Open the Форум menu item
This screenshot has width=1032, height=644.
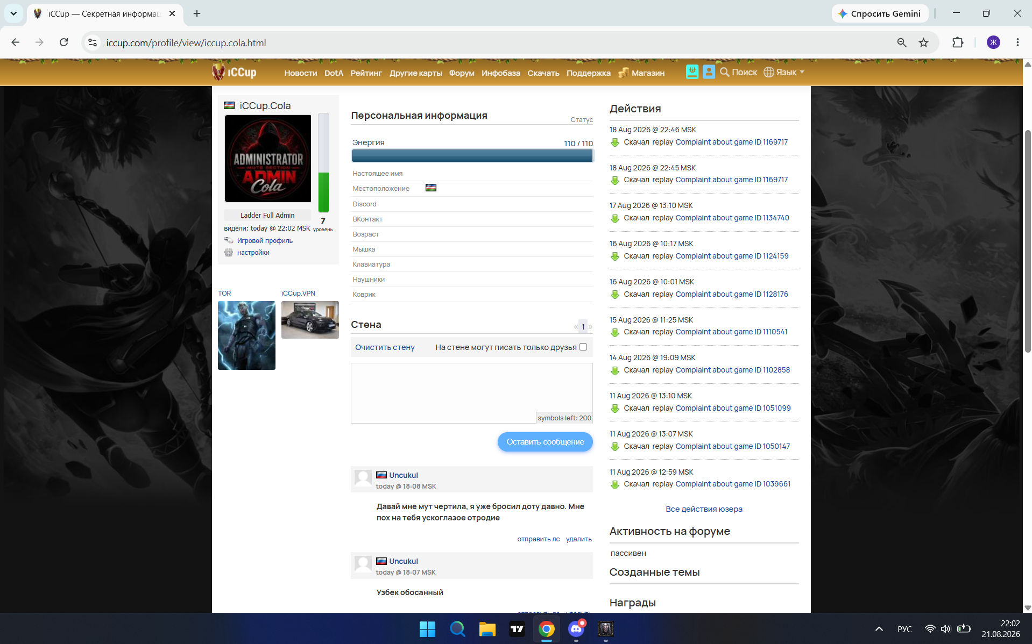[462, 73]
